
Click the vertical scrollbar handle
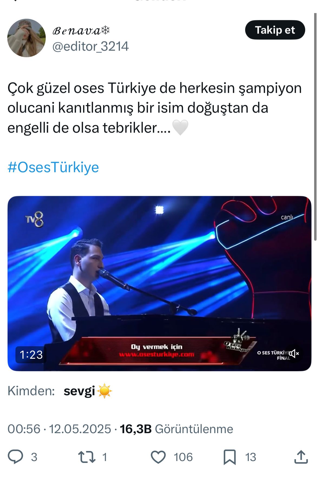pyautogui.click(x=315, y=126)
